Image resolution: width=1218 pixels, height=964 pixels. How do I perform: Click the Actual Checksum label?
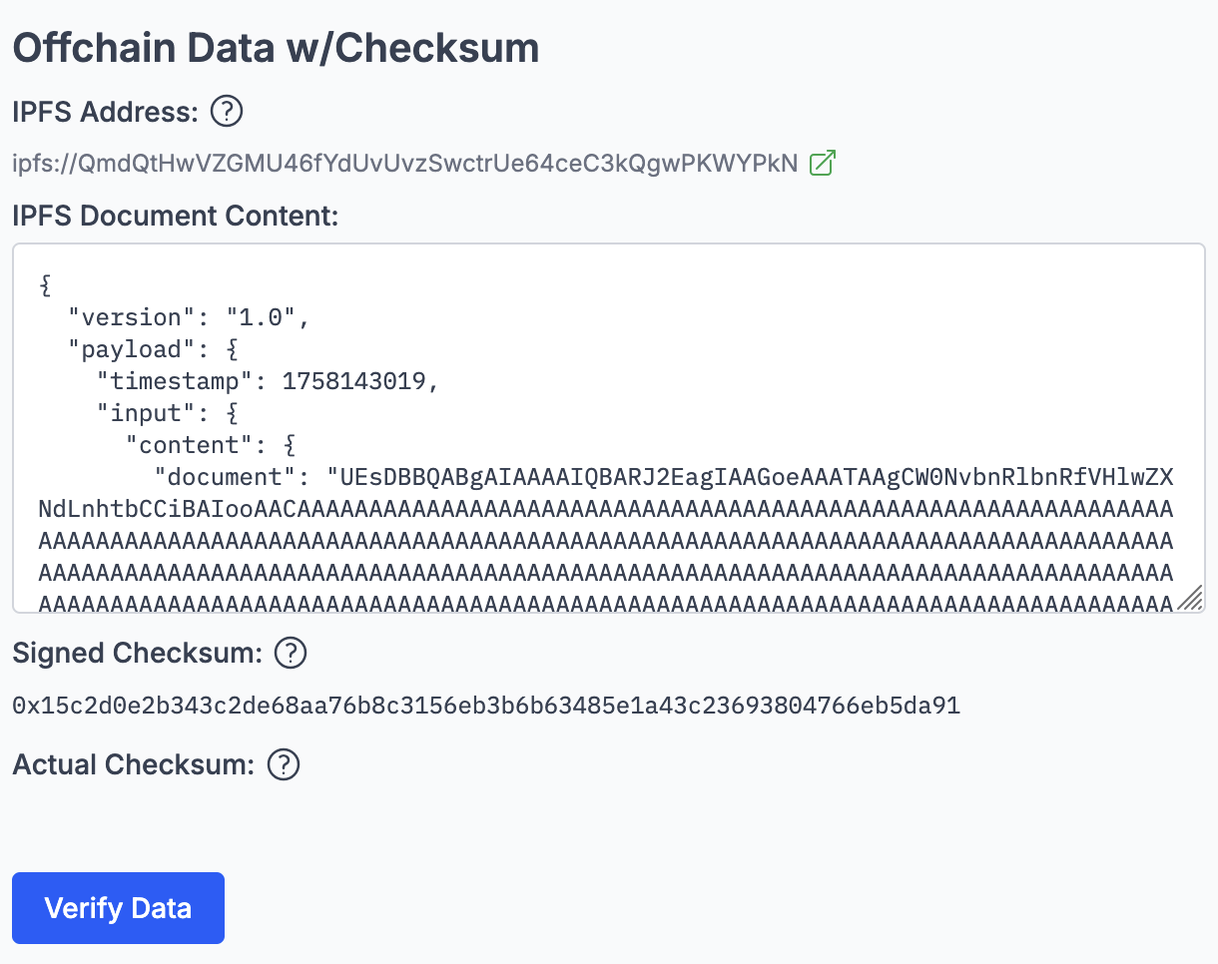point(134,765)
